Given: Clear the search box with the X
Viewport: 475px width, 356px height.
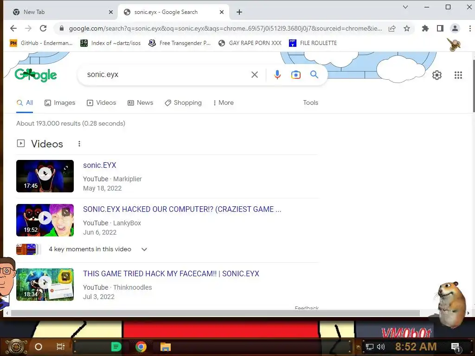Looking at the screenshot, I should pos(255,75).
